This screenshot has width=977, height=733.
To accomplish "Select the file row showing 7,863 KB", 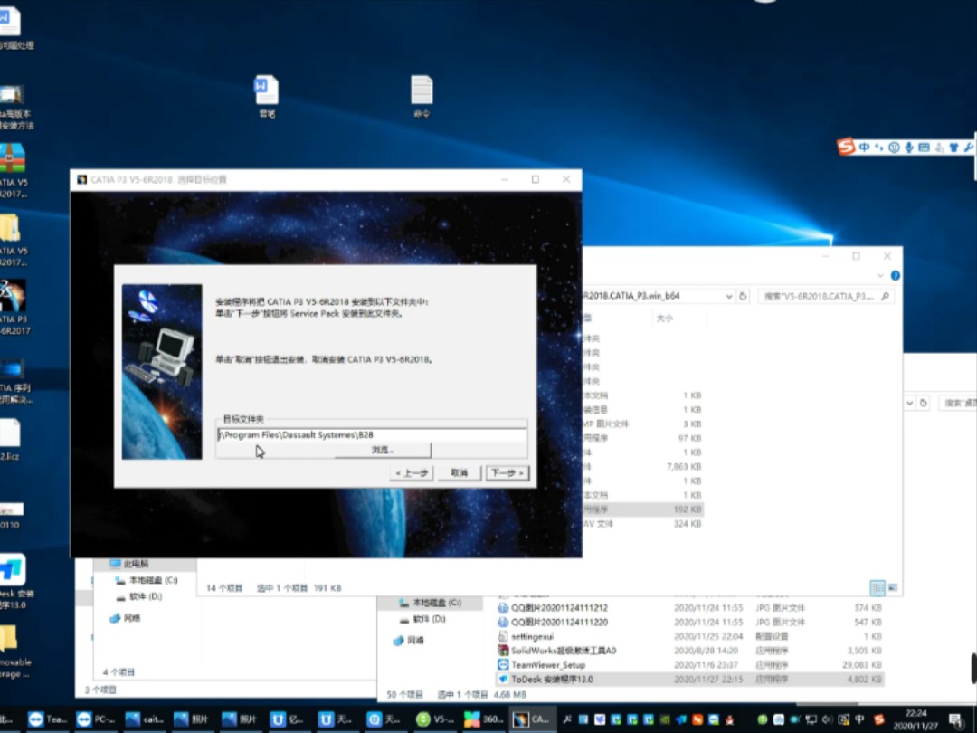I will tap(641, 467).
